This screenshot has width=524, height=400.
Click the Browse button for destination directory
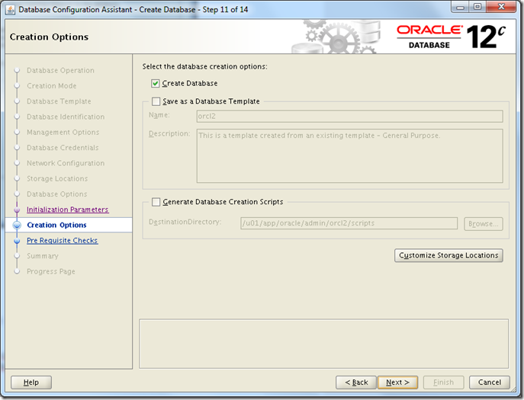(x=484, y=224)
